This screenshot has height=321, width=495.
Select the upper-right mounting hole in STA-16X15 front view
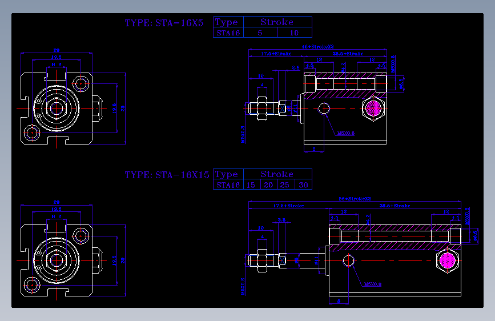click(x=81, y=236)
